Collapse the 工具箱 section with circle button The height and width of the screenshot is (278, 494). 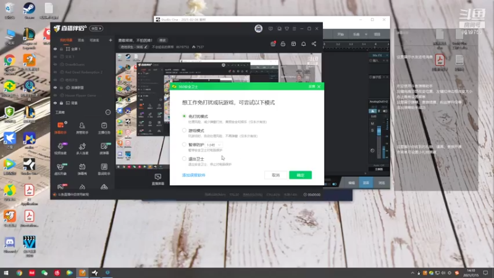click(x=107, y=112)
